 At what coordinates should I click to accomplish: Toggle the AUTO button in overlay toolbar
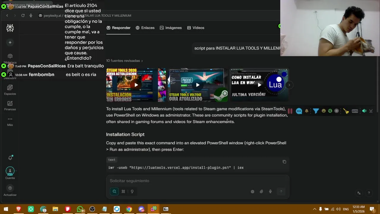point(355,111)
